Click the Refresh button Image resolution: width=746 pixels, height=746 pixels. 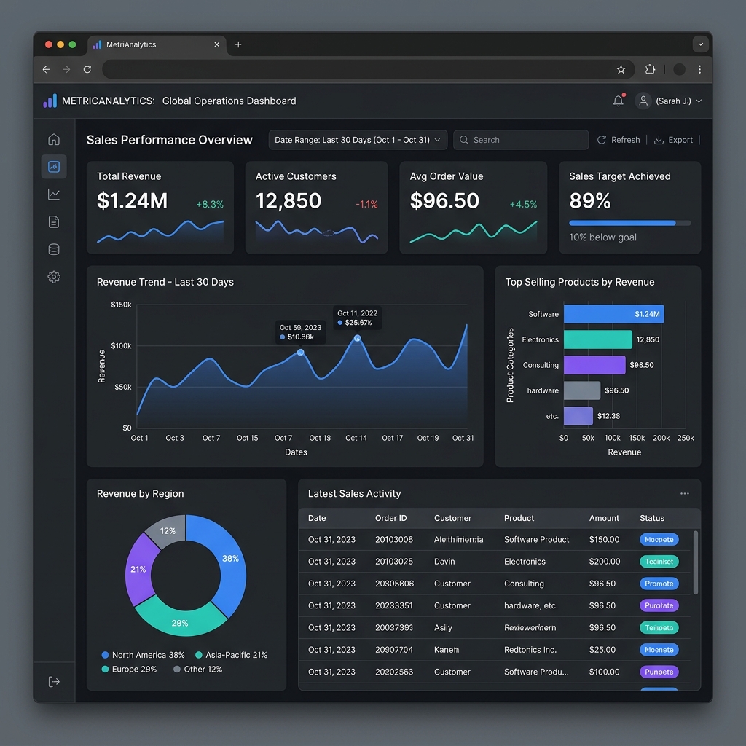click(619, 140)
